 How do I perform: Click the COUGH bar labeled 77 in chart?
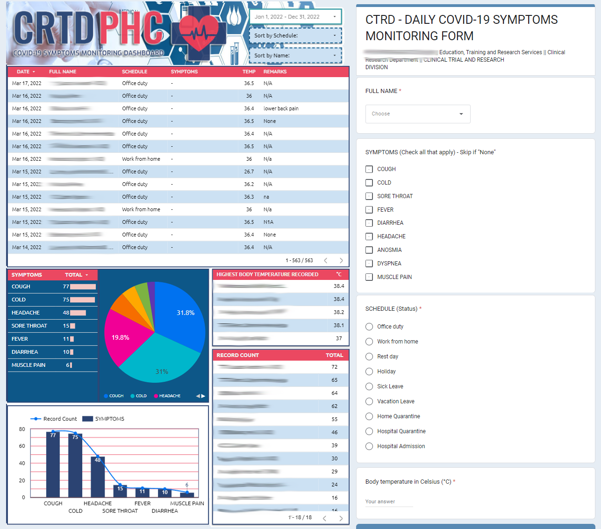[x=53, y=465]
